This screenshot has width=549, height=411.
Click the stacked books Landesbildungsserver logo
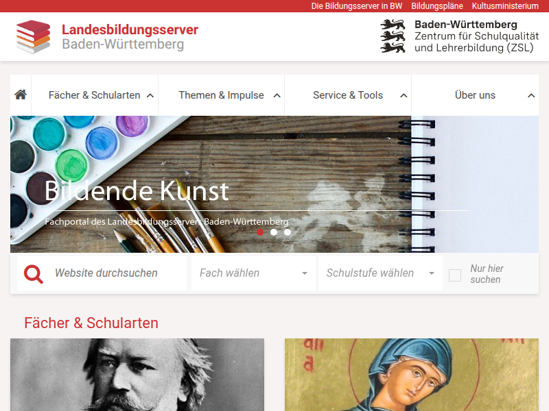[33, 37]
